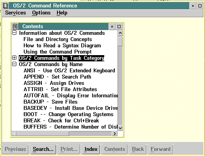This screenshot has width=205, height=156.
Task: Select Using the Command Prompt
Action: [x=57, y=52]
